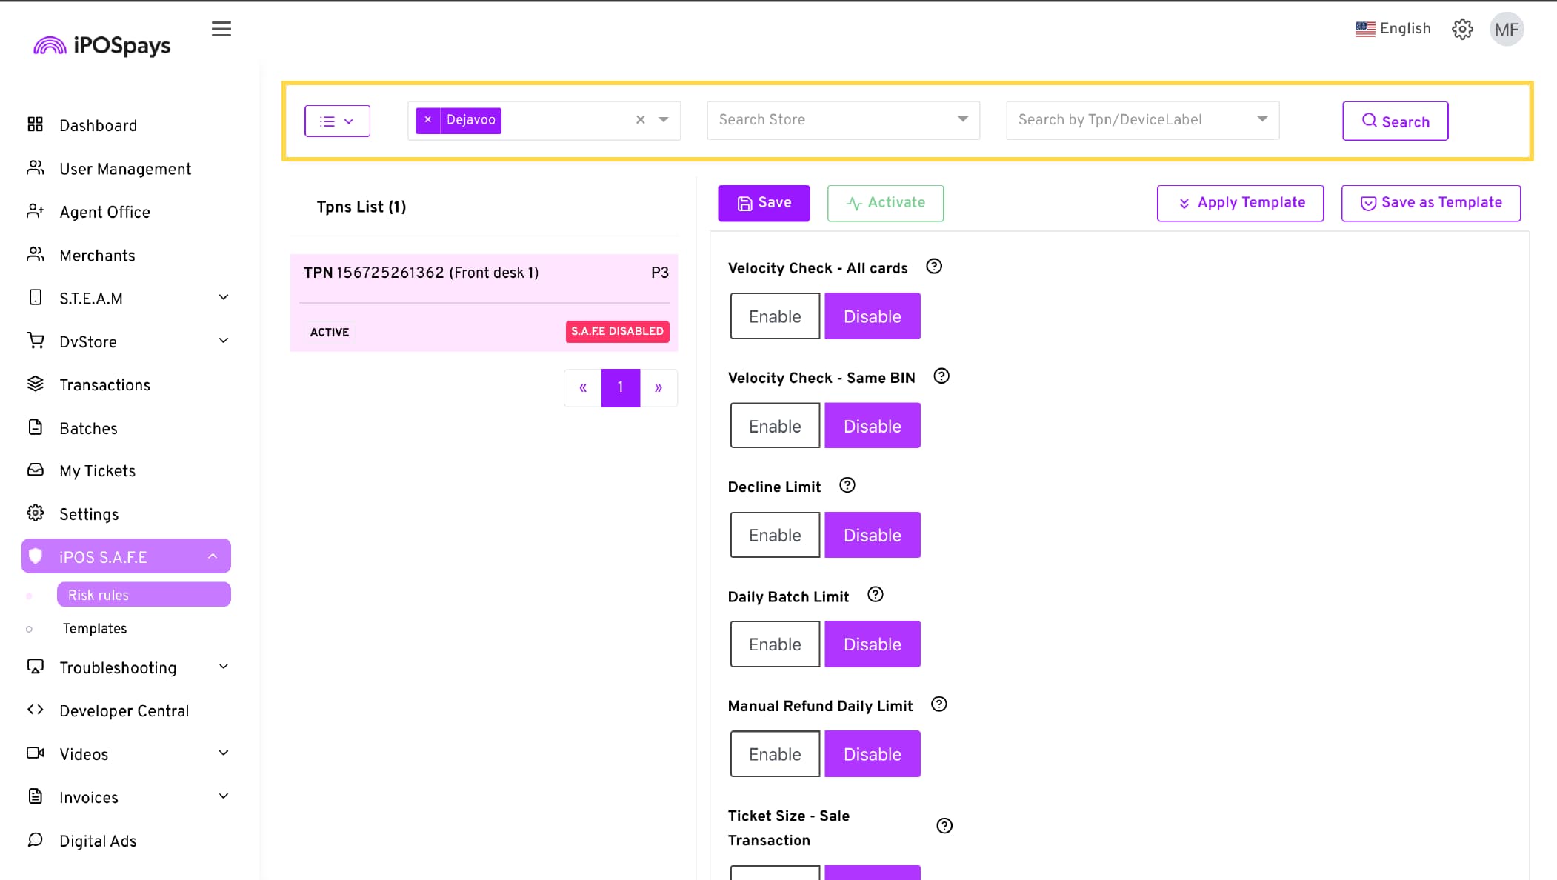1557x880 pixels.
Task: Open Templates under iPOS S.A.F.E
Action: point(95,628)
